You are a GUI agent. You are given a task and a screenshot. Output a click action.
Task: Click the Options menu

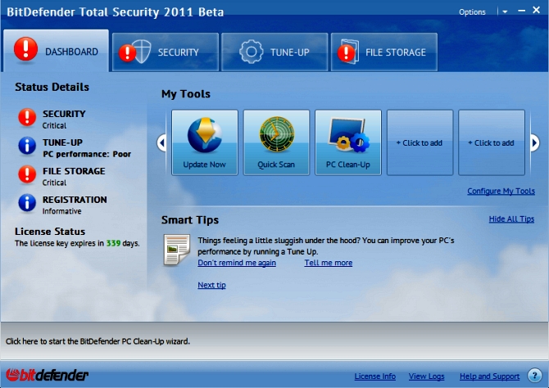click(472, 12)
